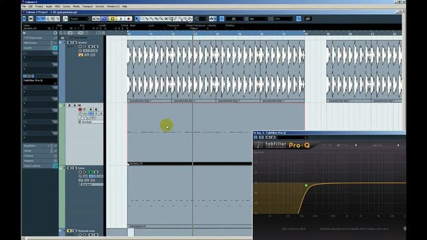This screenshot has width=427, height=240.
Task: Mute the bass track
Action: click(x=69, y=168)
